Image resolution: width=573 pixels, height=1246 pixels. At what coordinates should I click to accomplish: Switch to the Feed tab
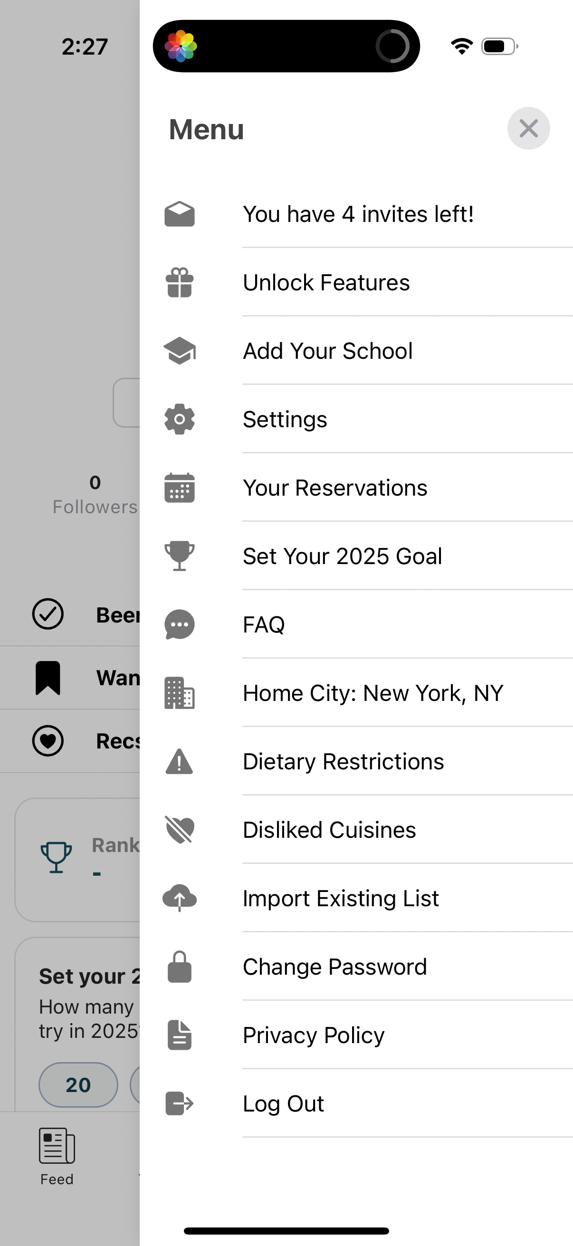[x=57, y=1157]
